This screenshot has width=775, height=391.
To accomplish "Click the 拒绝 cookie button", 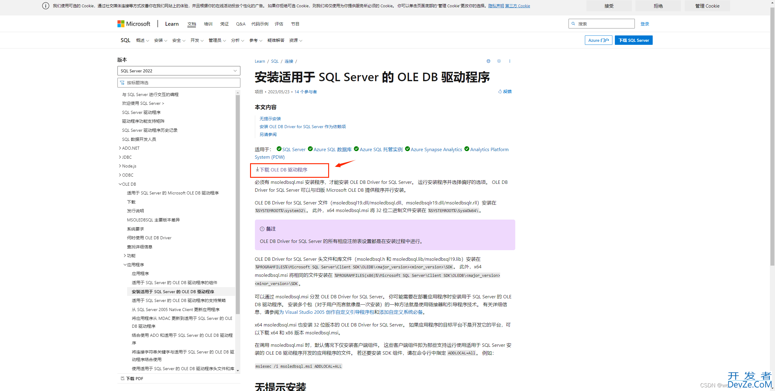I will [x=658, y=6].
